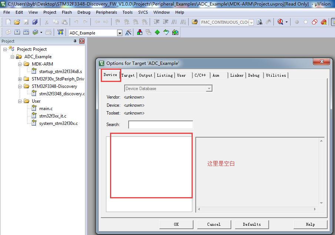Collapse the STM32F3348-Discovery folder
This screenshot has width=335, height=235.
20,86
